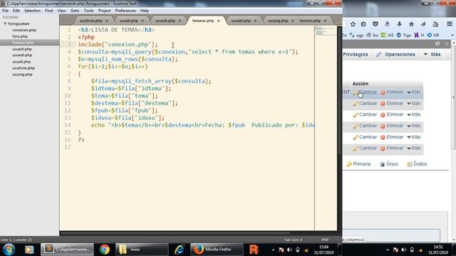Viewport: 456px width, 256px height.
Task: Click the code line with include("conexion.php")
Action: point(118,44)
